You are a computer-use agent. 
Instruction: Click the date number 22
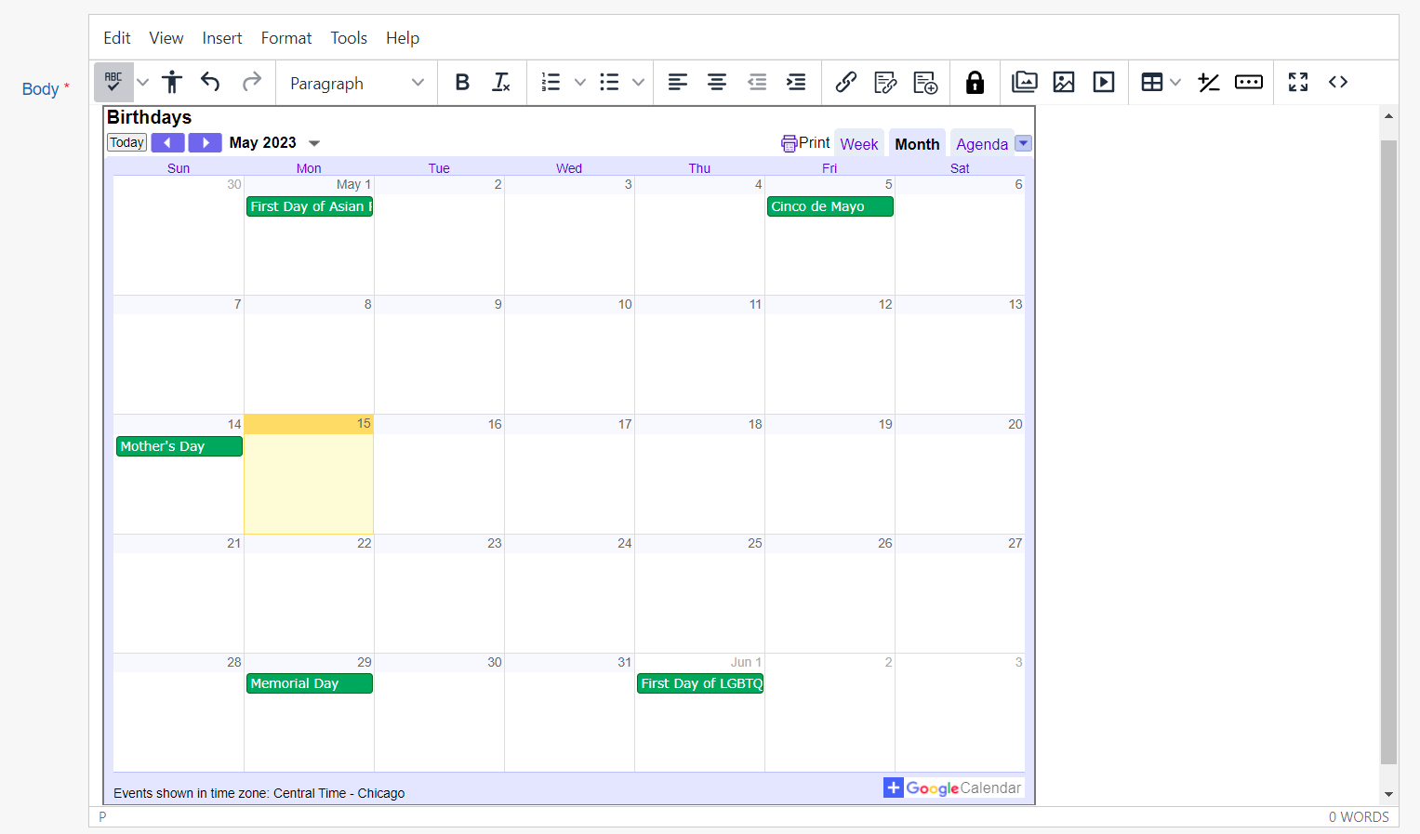tap(365, 543)
